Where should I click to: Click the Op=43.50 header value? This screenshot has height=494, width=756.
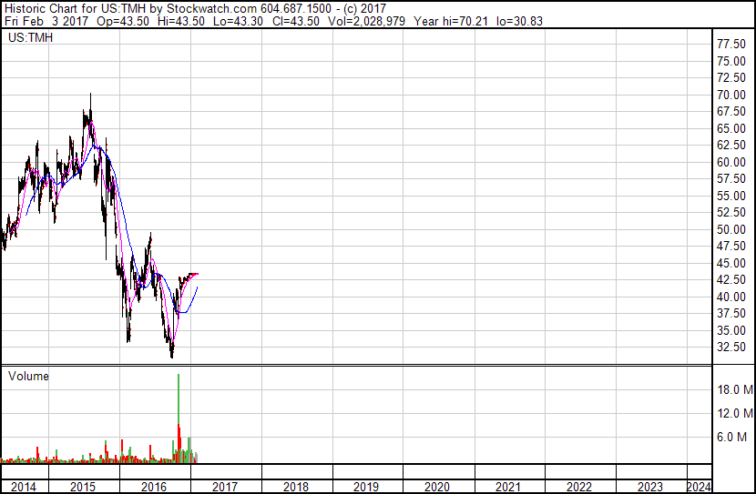click(123, 21)
